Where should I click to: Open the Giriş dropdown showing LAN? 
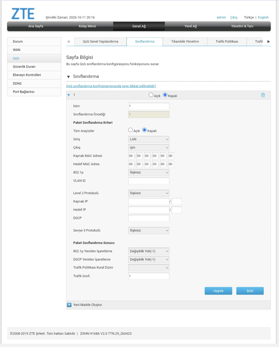(x=149, y=139)
